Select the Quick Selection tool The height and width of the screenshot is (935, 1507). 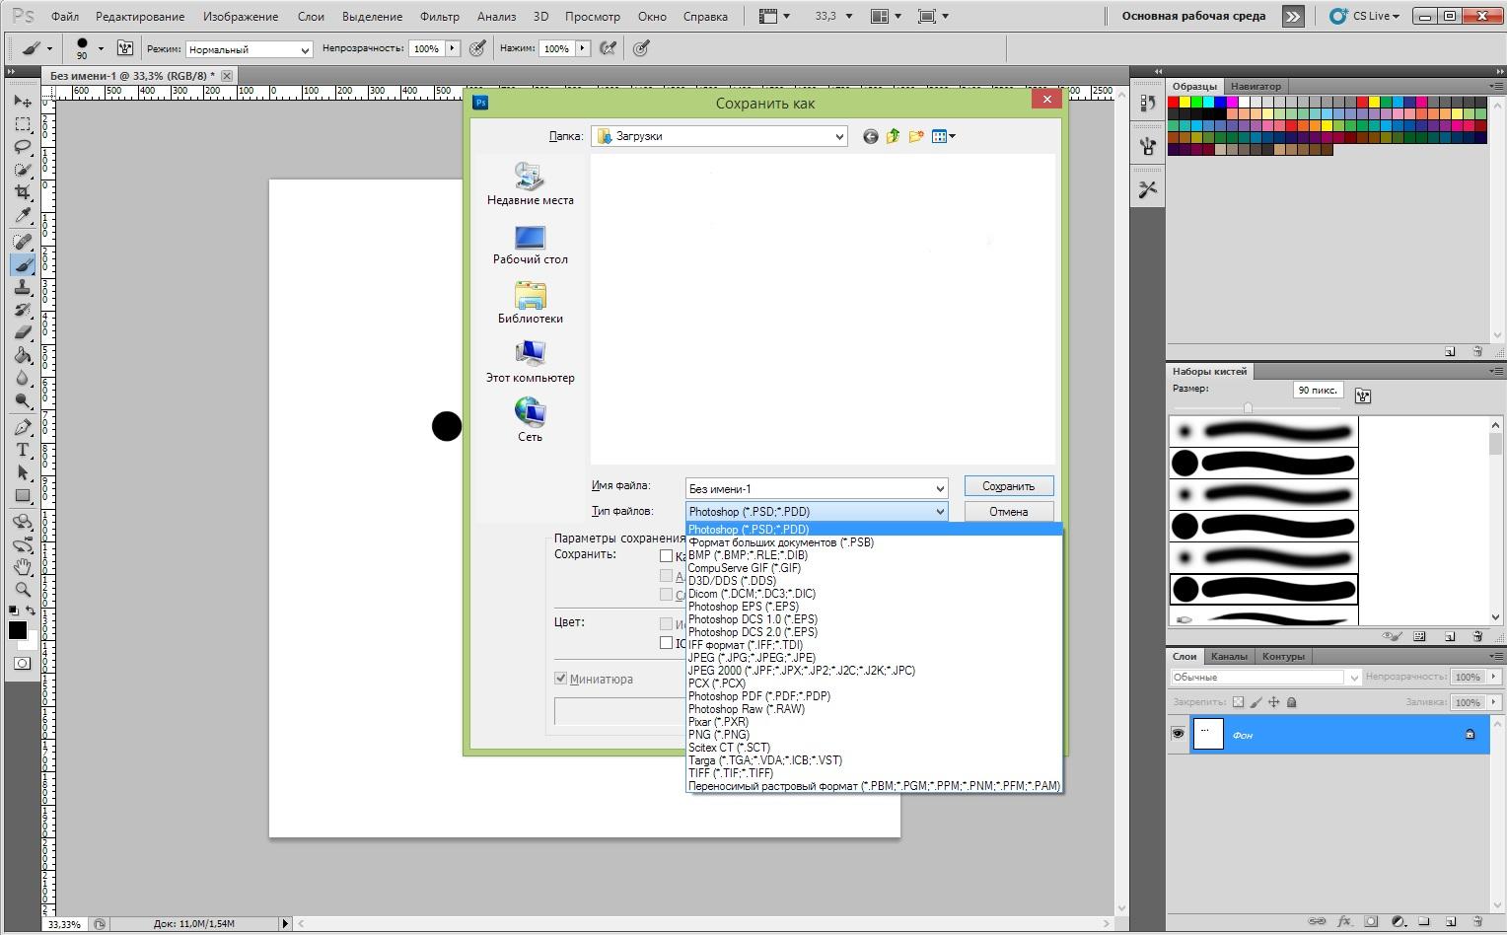click(23, 170)
